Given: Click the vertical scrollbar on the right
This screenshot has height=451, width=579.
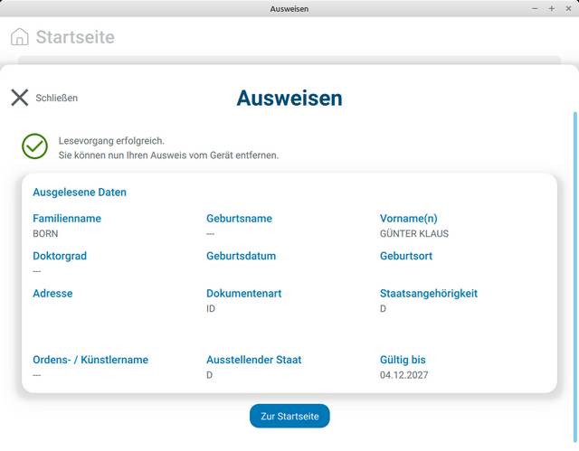Looking at the screenshot, I should [574, 271].
